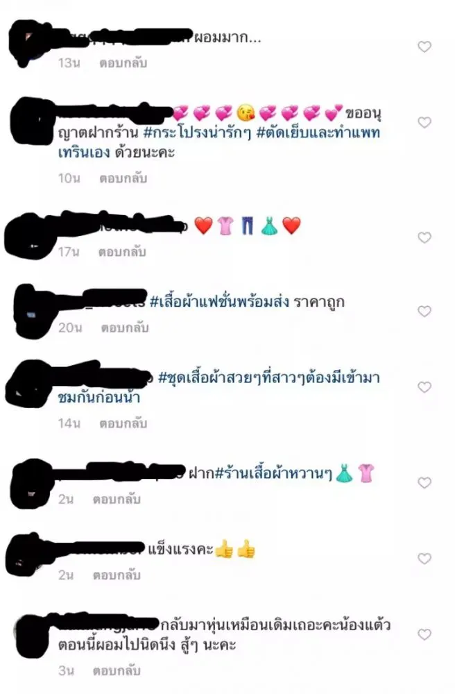This screenshot has width=455, height=694.
Task: Open hashtag #ตัดเย็บและทำแพทเทิร์นเอง
Action: [219, 142]
